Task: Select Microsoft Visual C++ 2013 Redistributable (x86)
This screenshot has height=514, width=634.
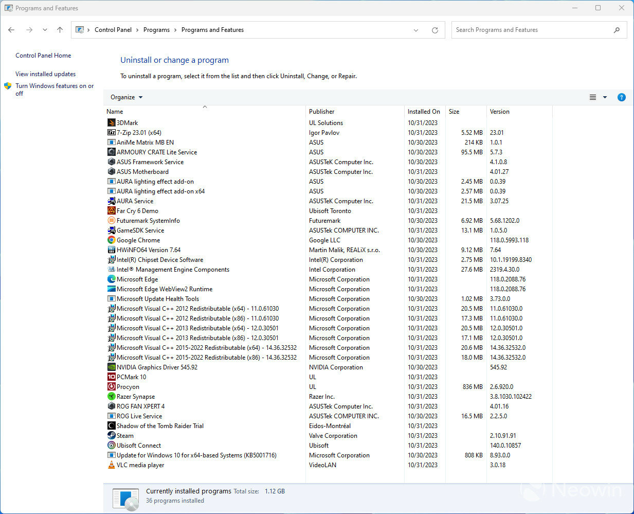Action: tap(329, 338)
